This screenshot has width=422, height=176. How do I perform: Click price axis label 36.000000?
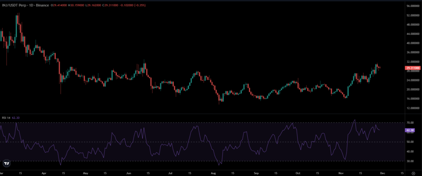pos(413,52)
